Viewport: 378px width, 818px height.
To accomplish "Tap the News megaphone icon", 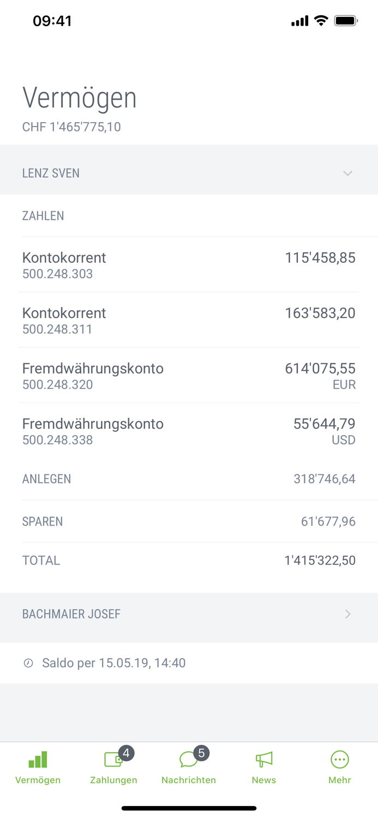I will click(x=263, y=759).
